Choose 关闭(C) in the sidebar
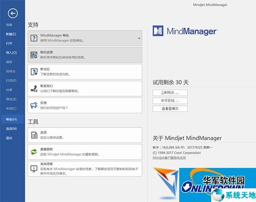This screenshot has width=256, height=202. coord(11,109)
